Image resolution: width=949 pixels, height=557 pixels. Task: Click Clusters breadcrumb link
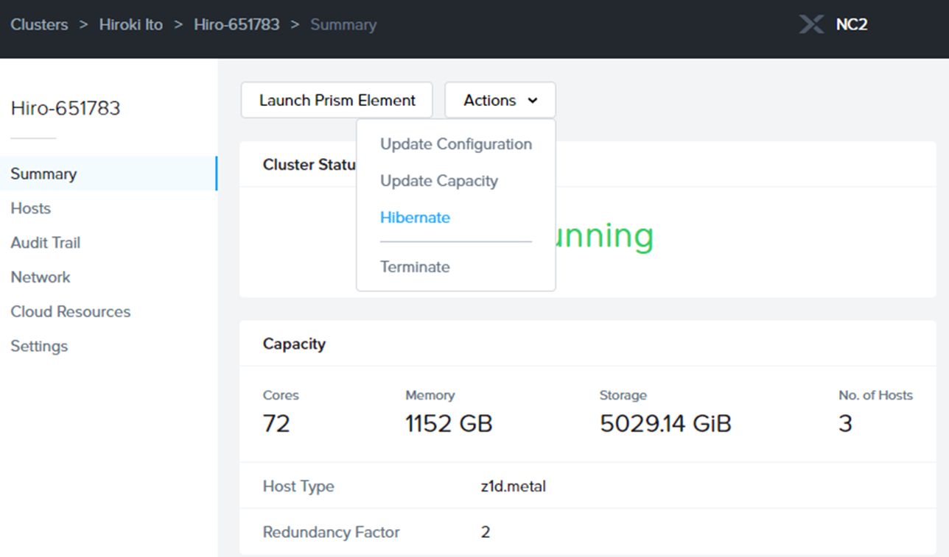[x=39, y=24]
